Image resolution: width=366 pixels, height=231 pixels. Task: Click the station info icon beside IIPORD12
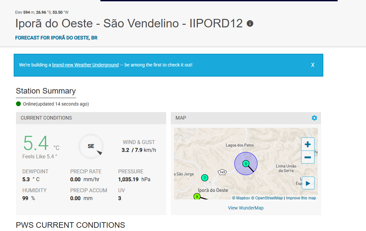pyautogui.click(x=250, y=23)
